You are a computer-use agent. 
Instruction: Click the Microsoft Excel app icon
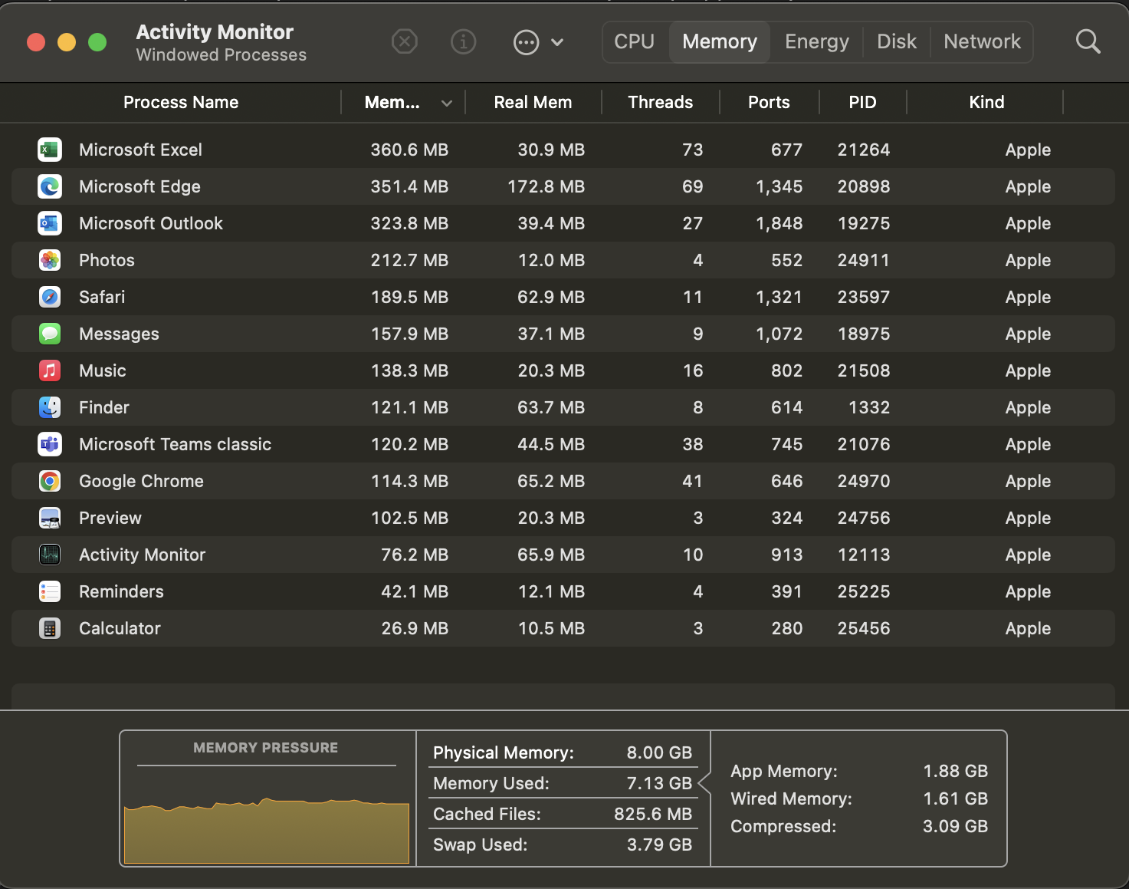click(x=50, y=150)
